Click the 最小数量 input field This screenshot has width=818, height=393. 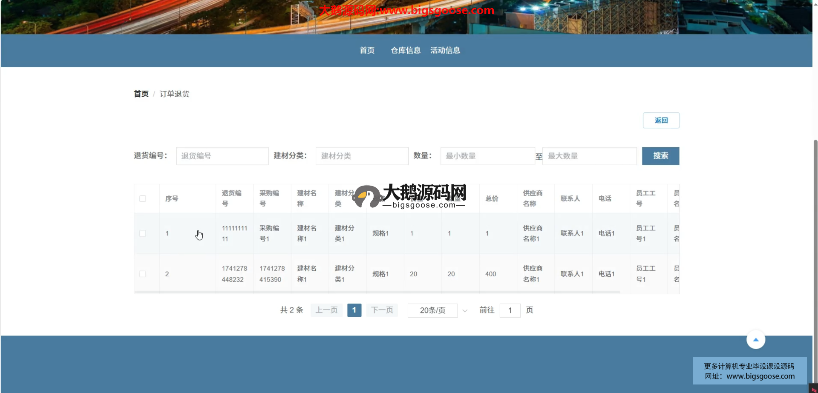(487, 156)
